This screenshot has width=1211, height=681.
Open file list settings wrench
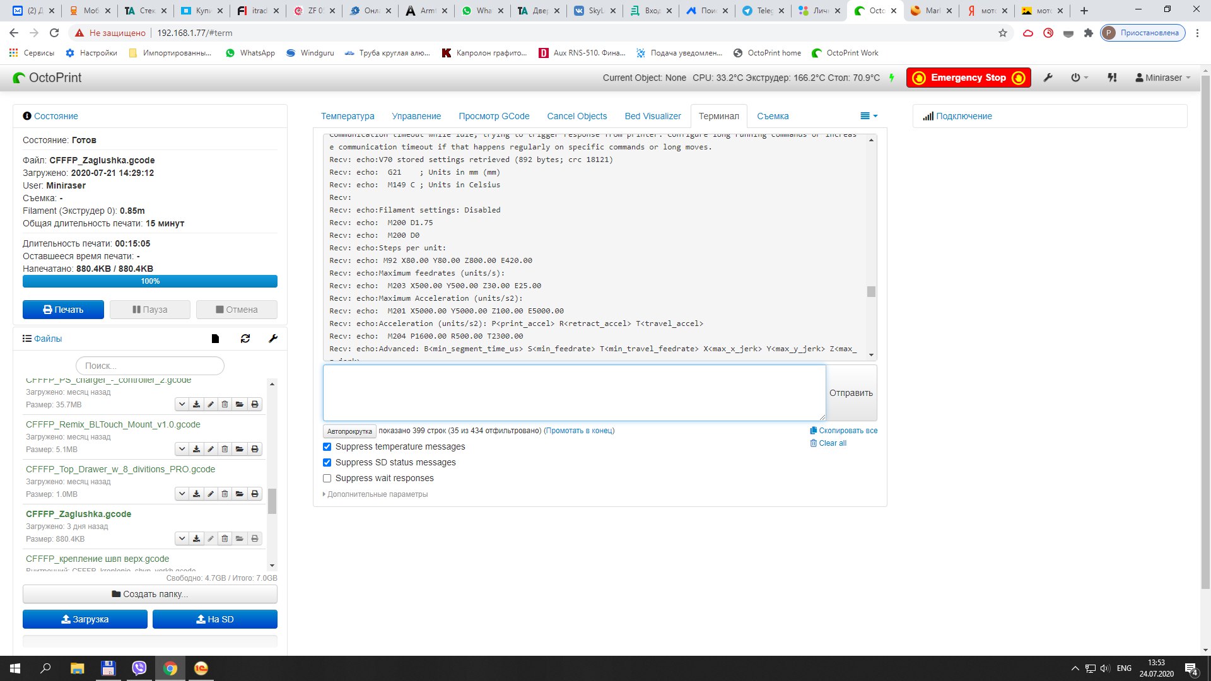(273, 339)
